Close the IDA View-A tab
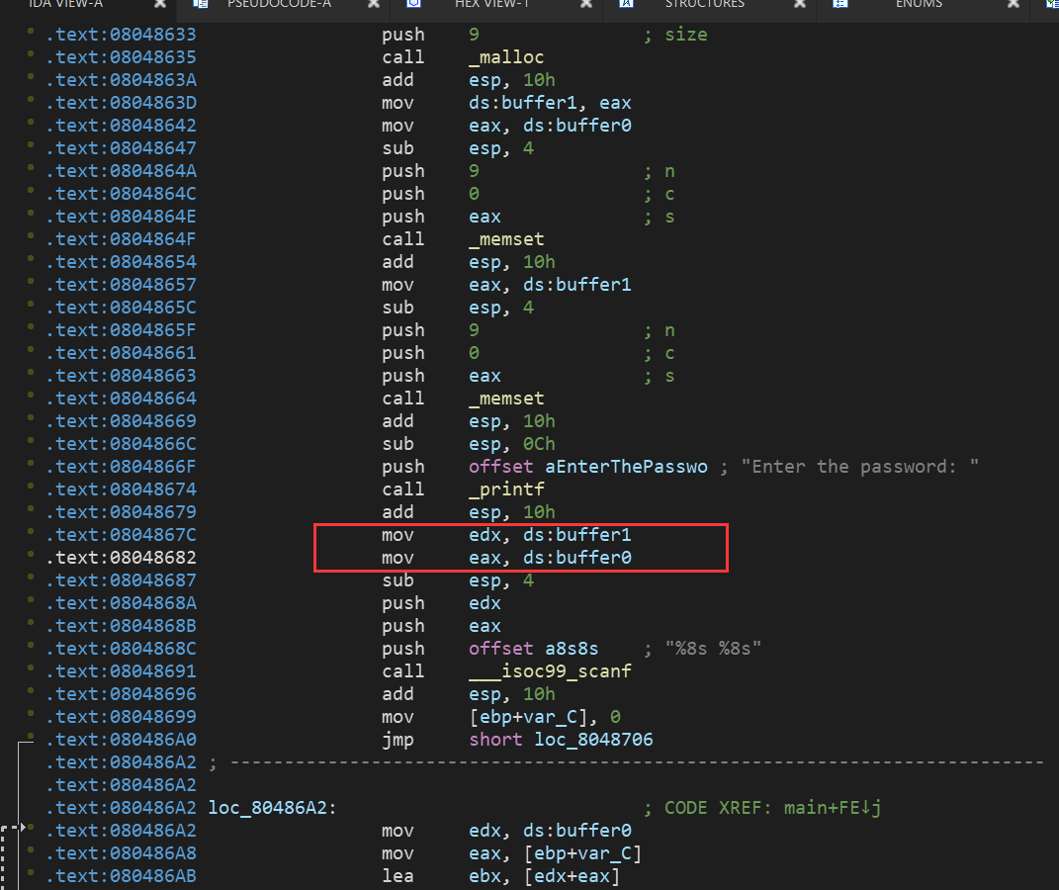This screenshot has height=890, width=1059. (160, 3)
